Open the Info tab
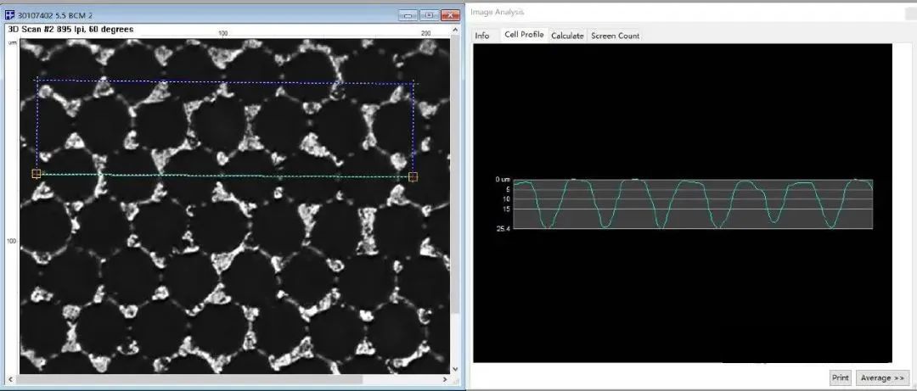Viewport: 917px width, 391px height. pos(482,36)
